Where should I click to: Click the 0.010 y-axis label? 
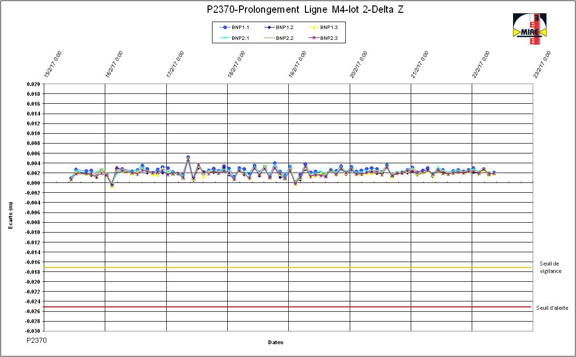pos(34,133)
